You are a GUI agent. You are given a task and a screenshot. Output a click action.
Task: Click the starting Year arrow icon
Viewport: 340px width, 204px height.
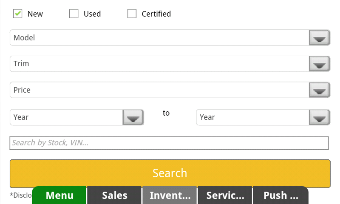[133, 117]
